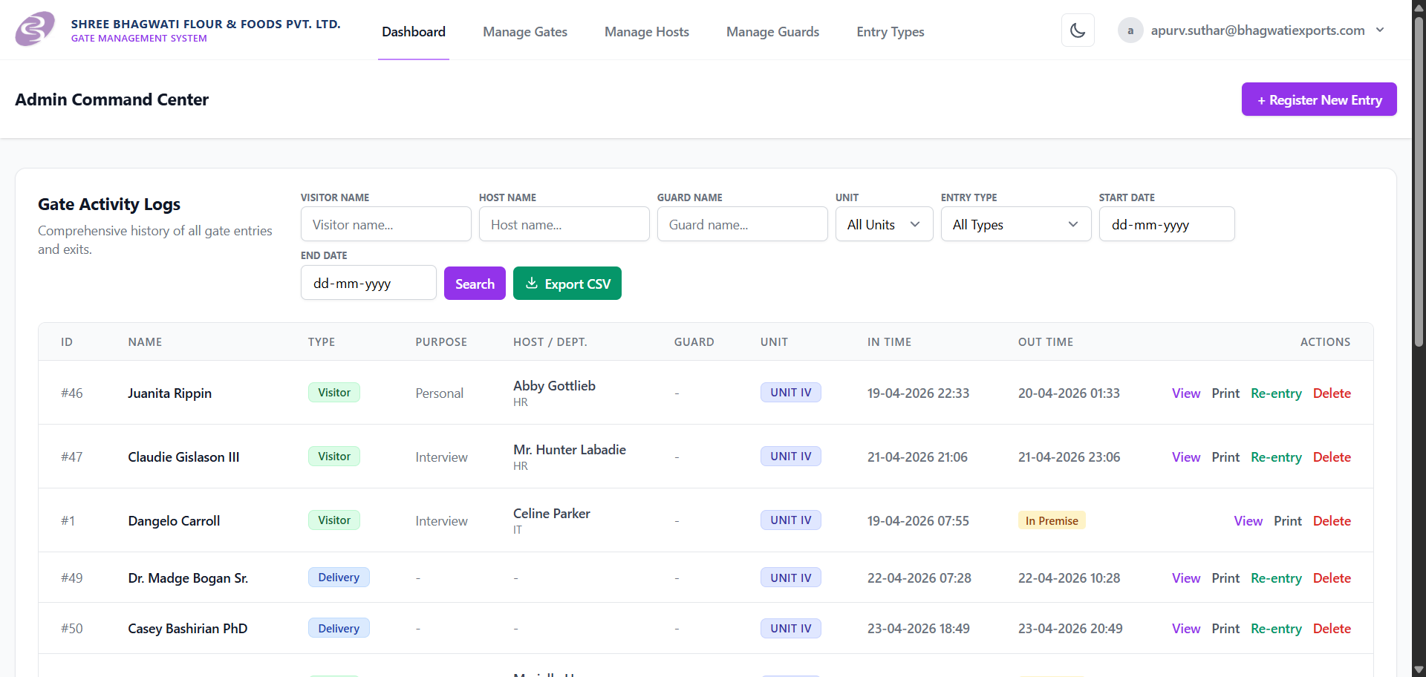View Dr. Madge Bogan Sr. entry
The height and width of the screenshot is (677, 1426).
[x=1186, y=578]
